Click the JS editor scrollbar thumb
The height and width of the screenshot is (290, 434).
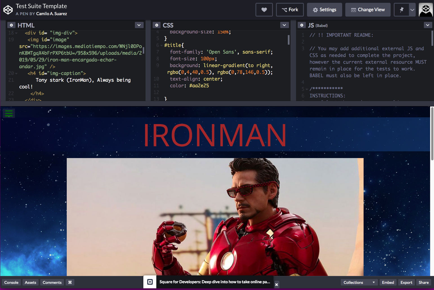[432, 38]
